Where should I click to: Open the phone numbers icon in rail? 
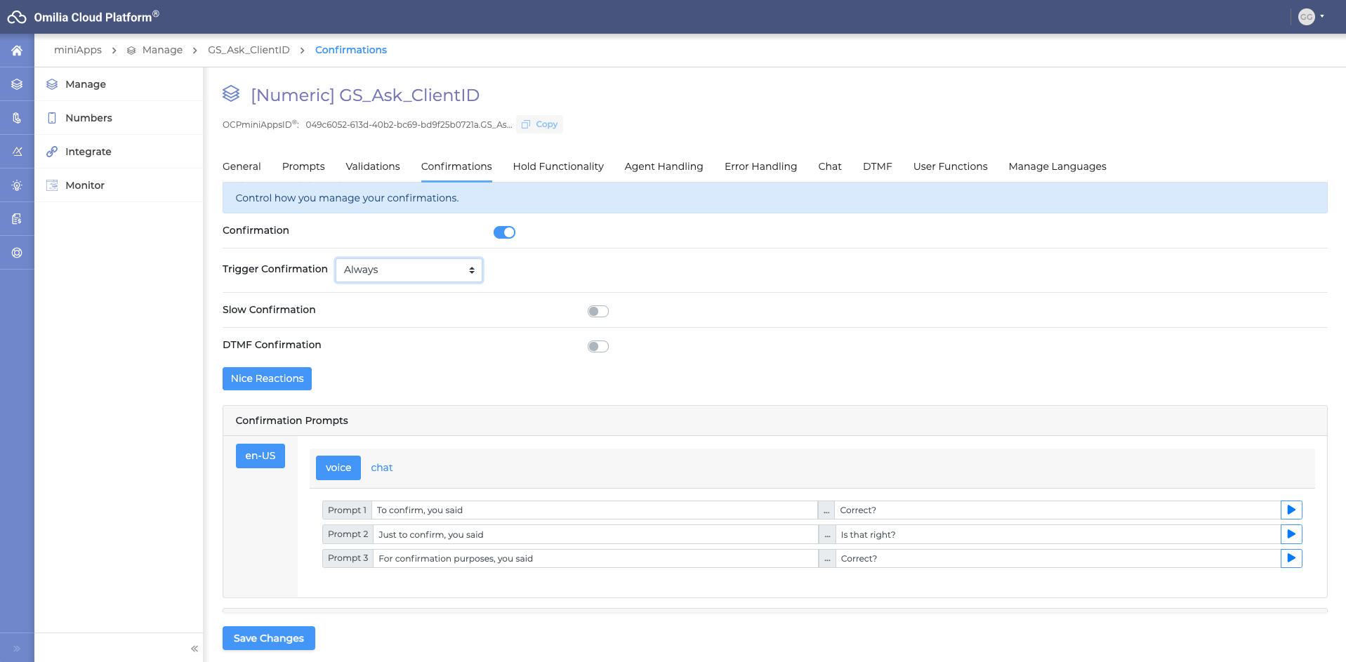tap(17, 118)
